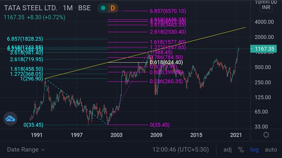
Task: Toggle the adj adjusted data option
Action: [x=227, y=150]
